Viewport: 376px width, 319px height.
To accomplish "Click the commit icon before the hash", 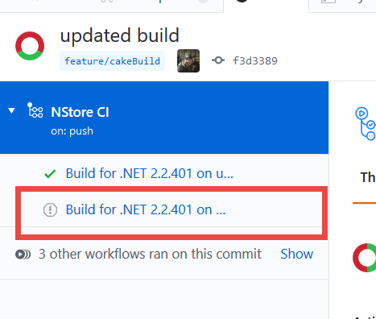I will coord(218,60).
